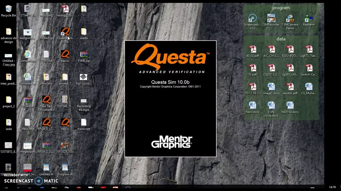341x191 pixels.
Task: Select the FPGA_2_LC... WinRAR archive icon
Action: [x=46, y=147]
